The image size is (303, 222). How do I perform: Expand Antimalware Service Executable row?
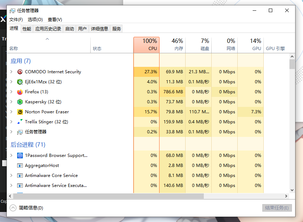click(11, 186)
